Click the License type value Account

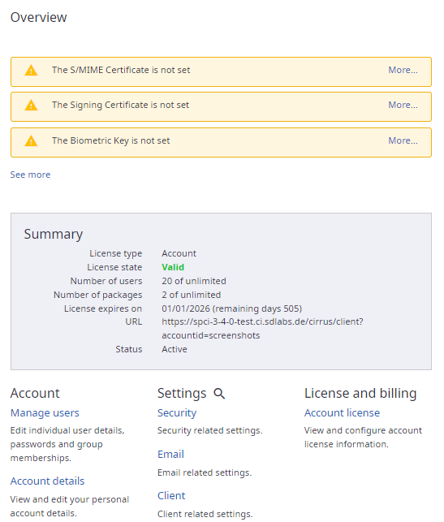pos(179,253)
